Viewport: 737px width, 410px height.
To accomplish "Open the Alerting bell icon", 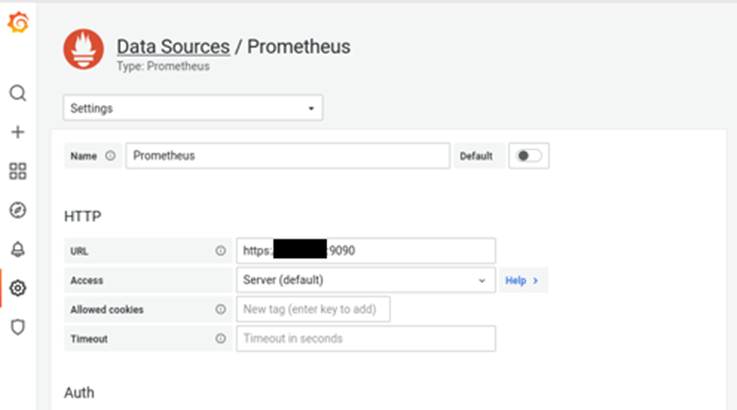I will 18,249.
